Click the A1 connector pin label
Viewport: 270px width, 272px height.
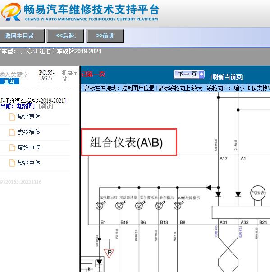tap(243, 159)
